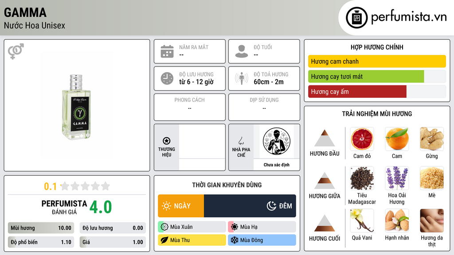This screenshot has height=255, width=454.
Task: Click the Hương cay ấm red bar
Action: point(357,92)
